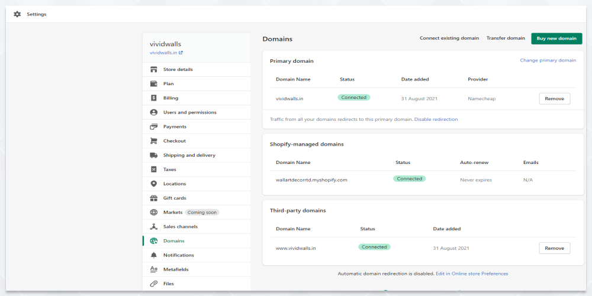The image size is (592, 296).
Task: Click wallartdecorrtd.myshopify.com domain name
Action: pyautogui.click(x=311, y=180)
